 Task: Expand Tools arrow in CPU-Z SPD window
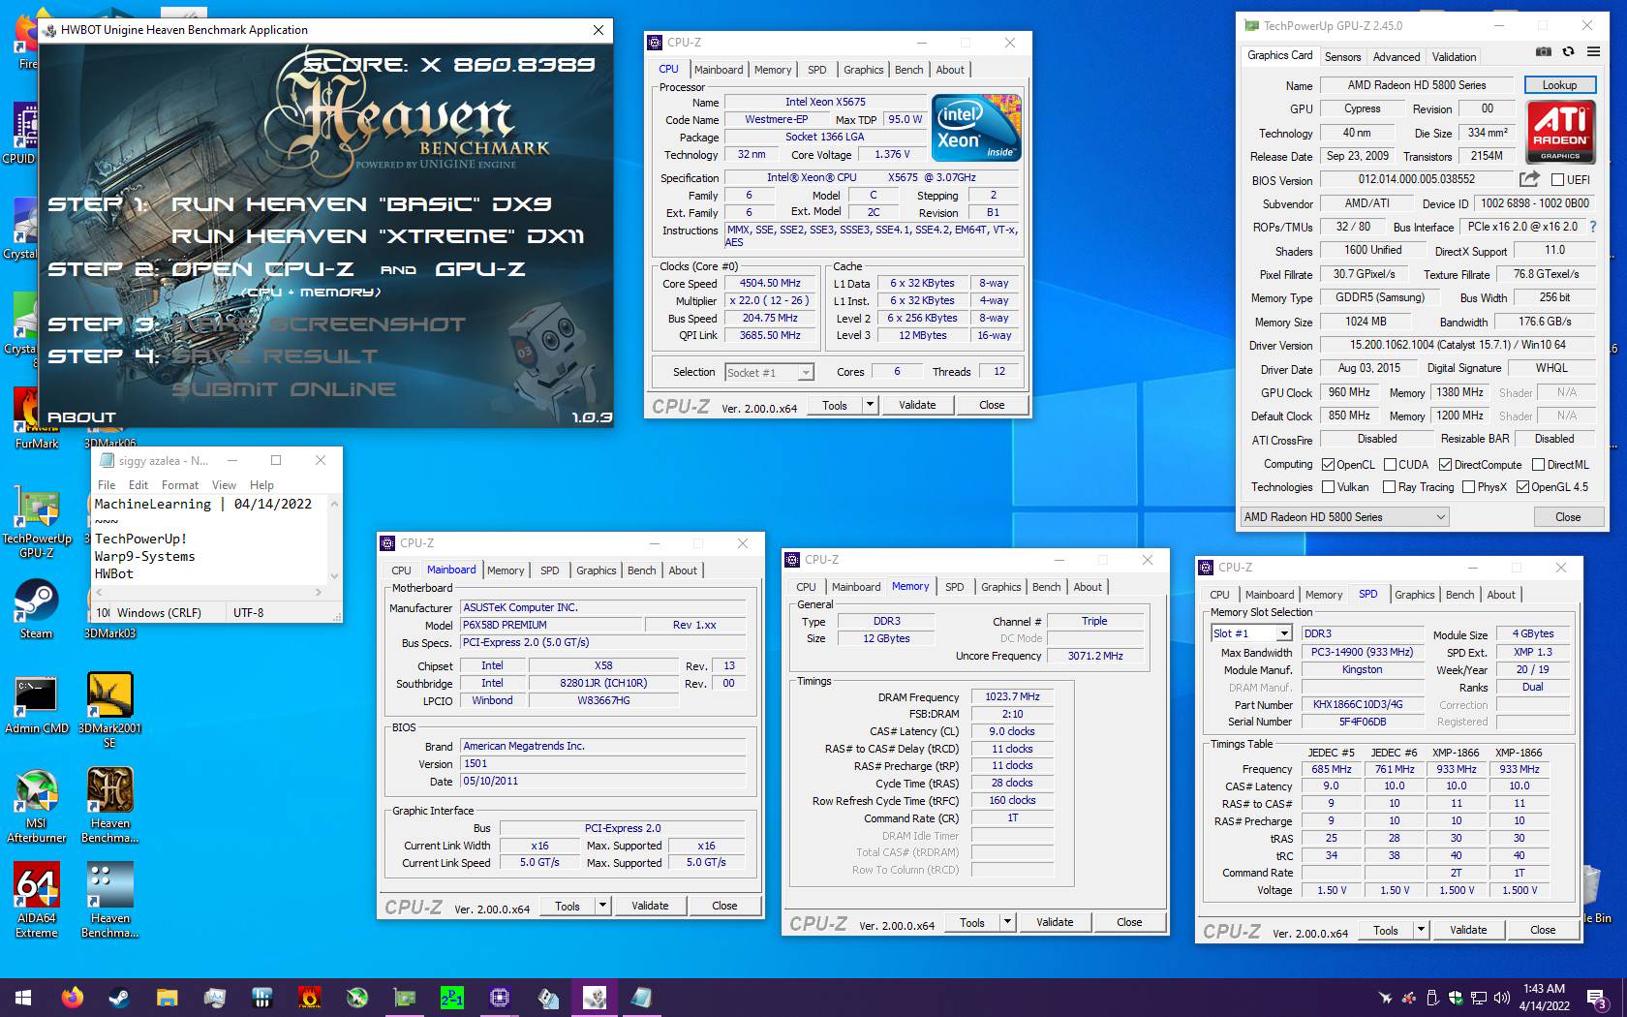[1421, 930]
